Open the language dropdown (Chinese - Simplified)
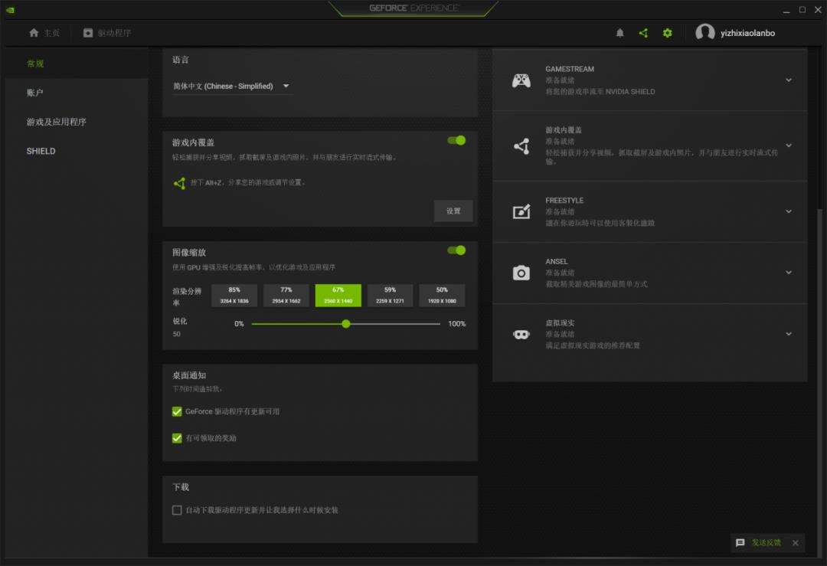 pos(231,86)
